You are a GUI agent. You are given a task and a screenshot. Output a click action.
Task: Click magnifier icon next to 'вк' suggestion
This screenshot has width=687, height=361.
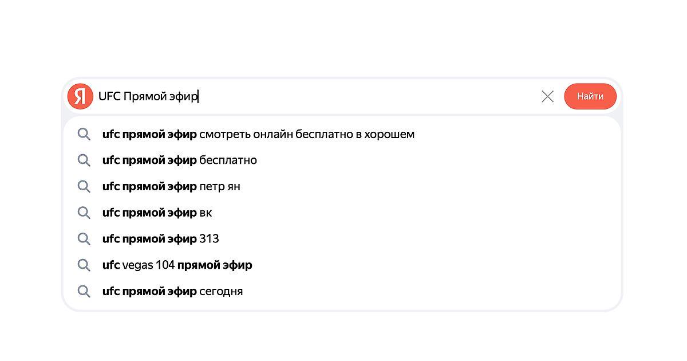[84, 213]
